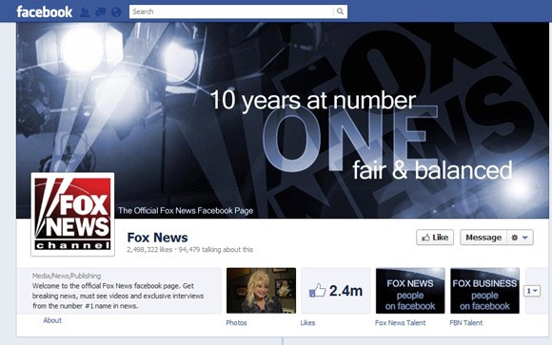The image size is (552, 345).
Task: Open the Photos tab label
Action: pyautogui.click(x=236, y=322)
